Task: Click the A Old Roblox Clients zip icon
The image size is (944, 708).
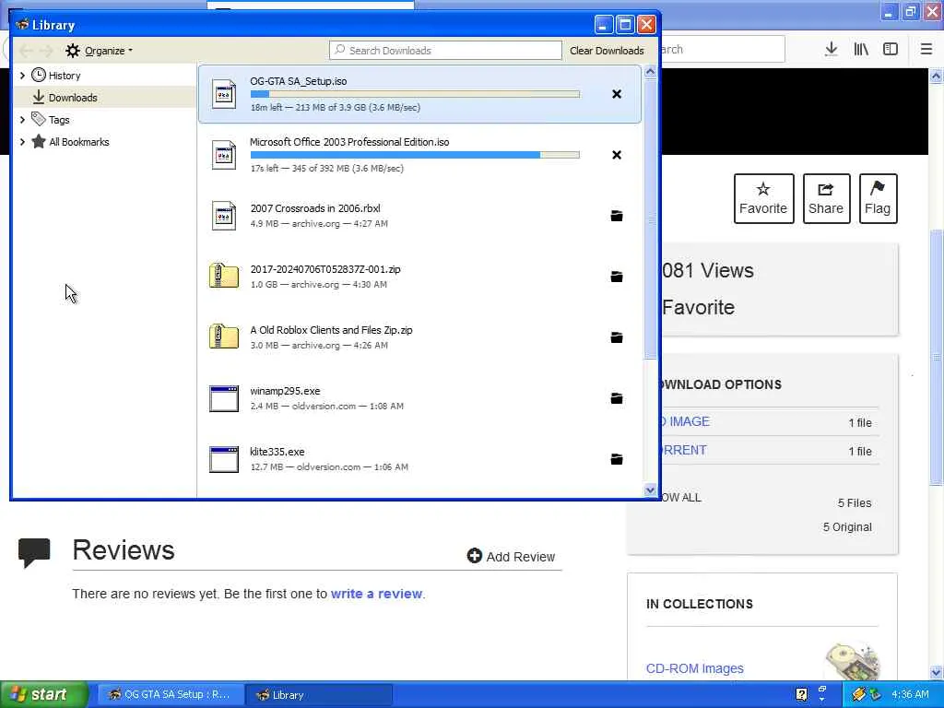Action: (x=224, y=336)
